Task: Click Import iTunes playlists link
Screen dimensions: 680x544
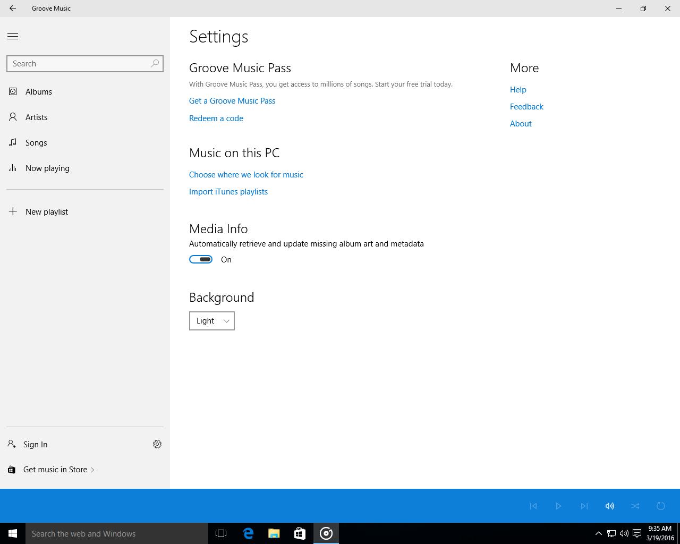Action: pyautogui.click(x=228, y=191)
